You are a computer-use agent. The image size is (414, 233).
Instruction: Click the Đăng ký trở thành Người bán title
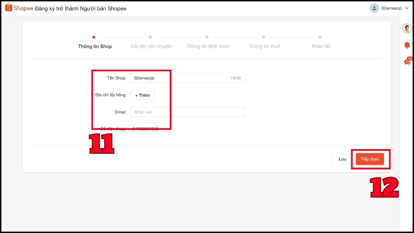[x=81, y=8]
